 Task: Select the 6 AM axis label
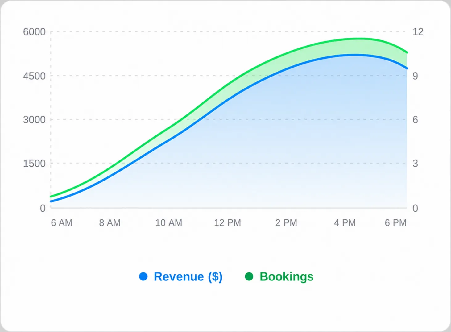[62, 223]
